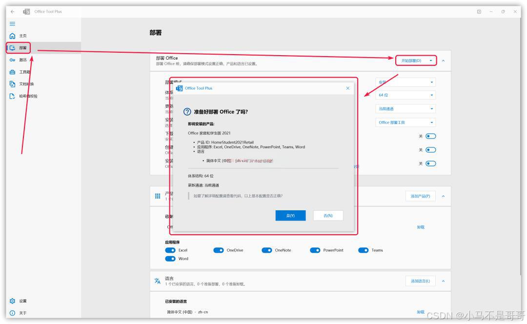
Task: Open the 安装 deployment mode dropdown
Action: tap(405, 82)
